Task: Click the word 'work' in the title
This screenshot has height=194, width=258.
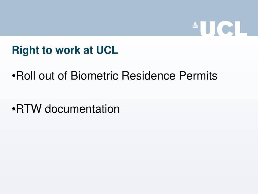Action: click(68, 50)
